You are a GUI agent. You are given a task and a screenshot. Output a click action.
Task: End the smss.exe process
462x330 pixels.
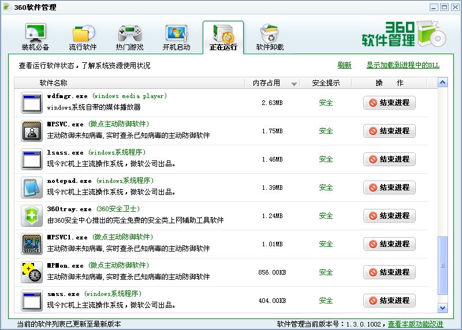pos(389,301)
